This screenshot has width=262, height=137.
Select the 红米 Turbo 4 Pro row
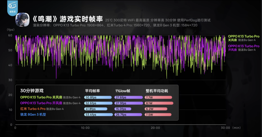(42, 109)
